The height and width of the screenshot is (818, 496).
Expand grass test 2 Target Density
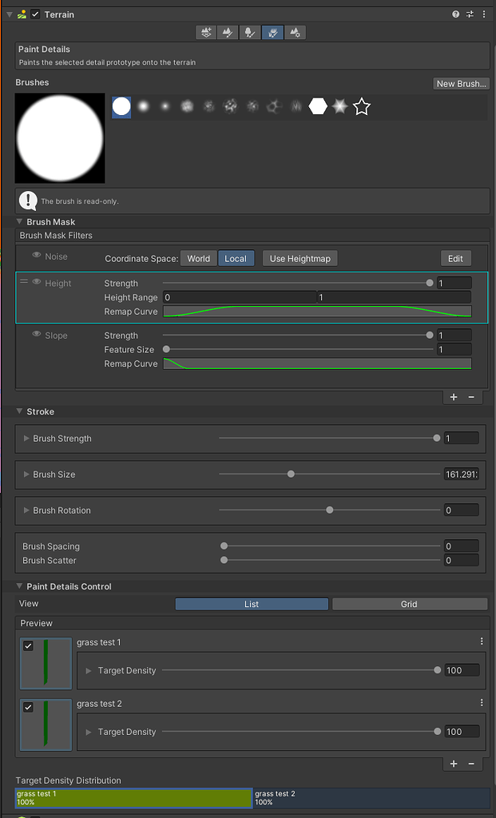click(89, 732)
